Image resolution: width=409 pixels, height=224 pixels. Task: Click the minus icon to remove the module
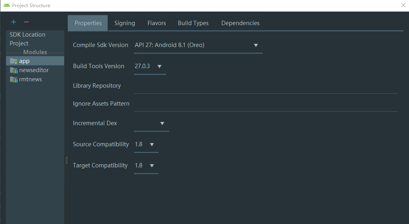tap(26, 22)
